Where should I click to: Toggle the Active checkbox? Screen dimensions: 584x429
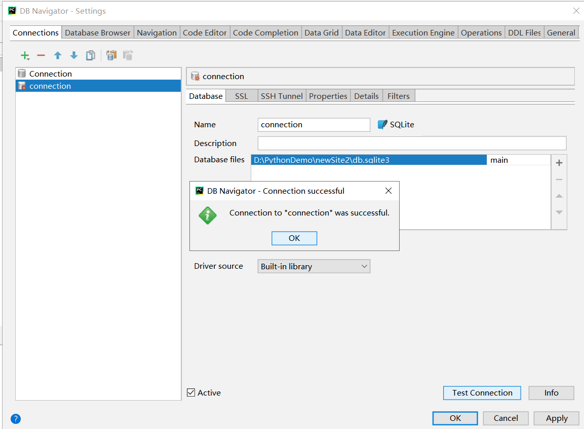click(x=191, y=392)
